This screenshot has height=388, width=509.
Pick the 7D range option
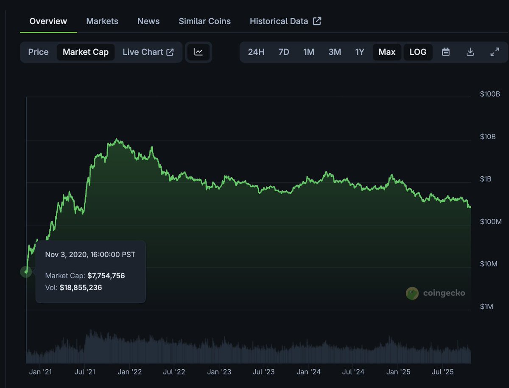pyautogui.click(x=283, y=52)
